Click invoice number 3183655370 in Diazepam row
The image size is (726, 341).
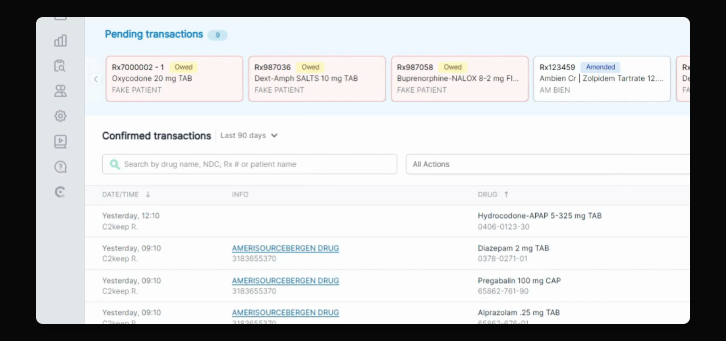pyautogui.click(x=254, y=259)
